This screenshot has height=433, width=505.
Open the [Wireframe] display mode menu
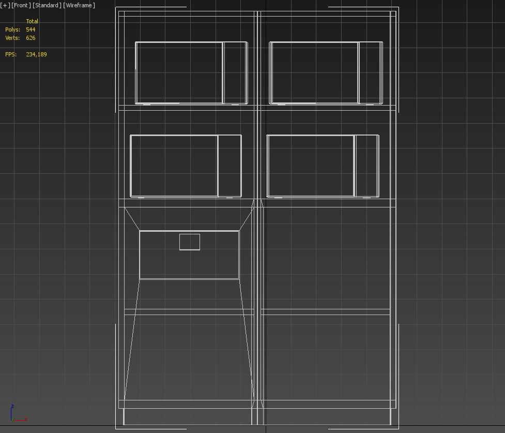79,6
